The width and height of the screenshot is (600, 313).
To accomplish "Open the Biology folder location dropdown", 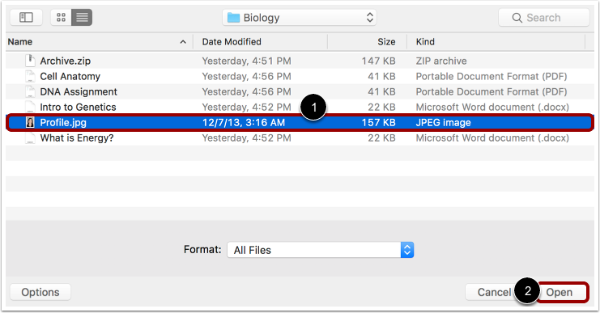I will (x=300, y=18).
